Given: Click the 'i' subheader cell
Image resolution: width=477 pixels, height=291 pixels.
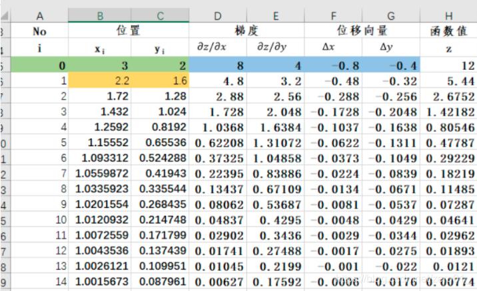Looking at the screenshot, I should click(39, 48).
